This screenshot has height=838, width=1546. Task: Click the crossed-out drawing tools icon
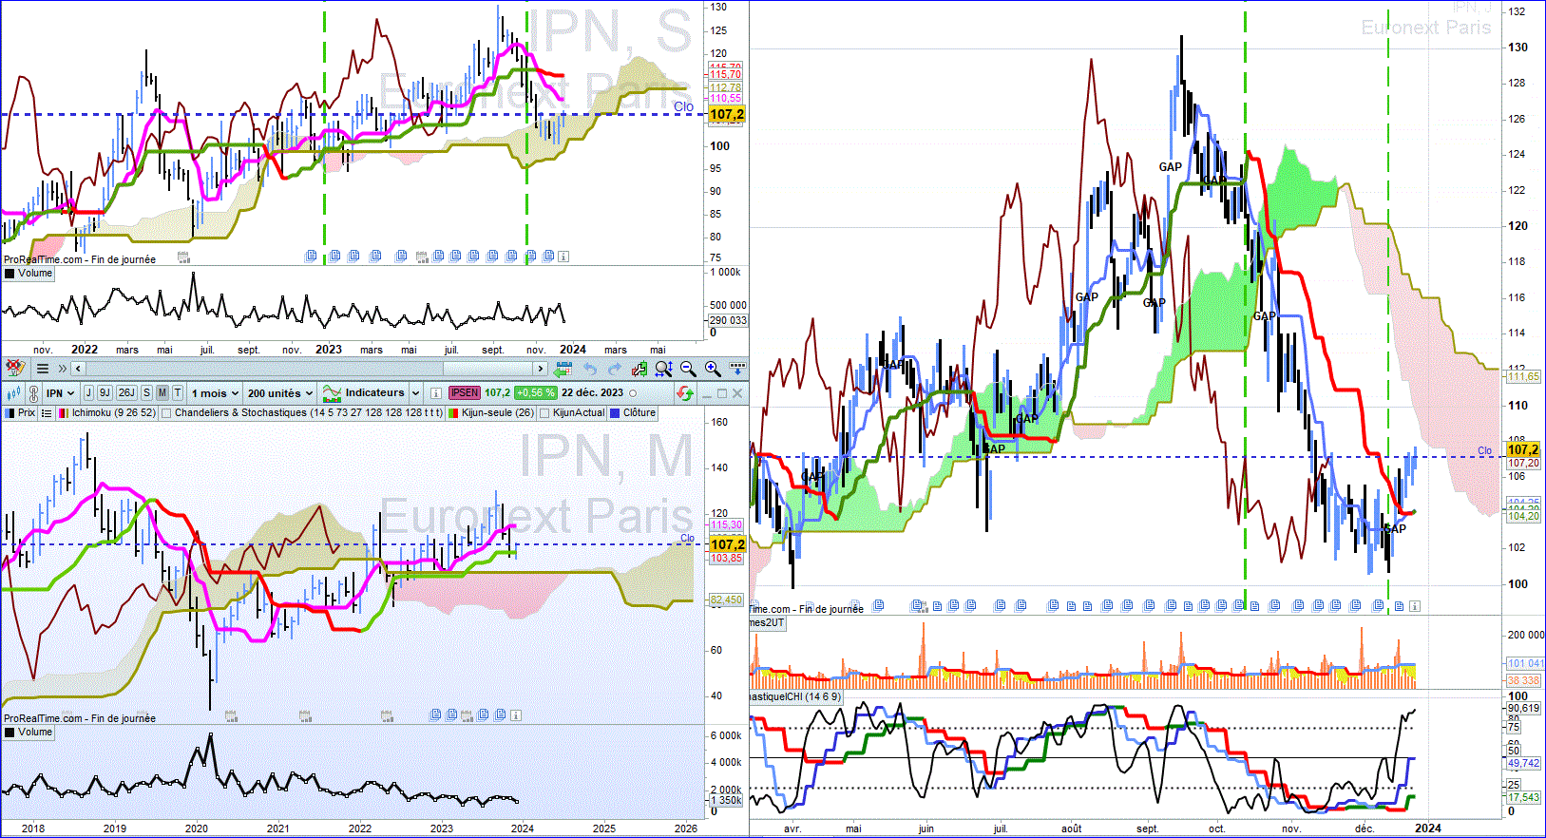click(15, 369)
